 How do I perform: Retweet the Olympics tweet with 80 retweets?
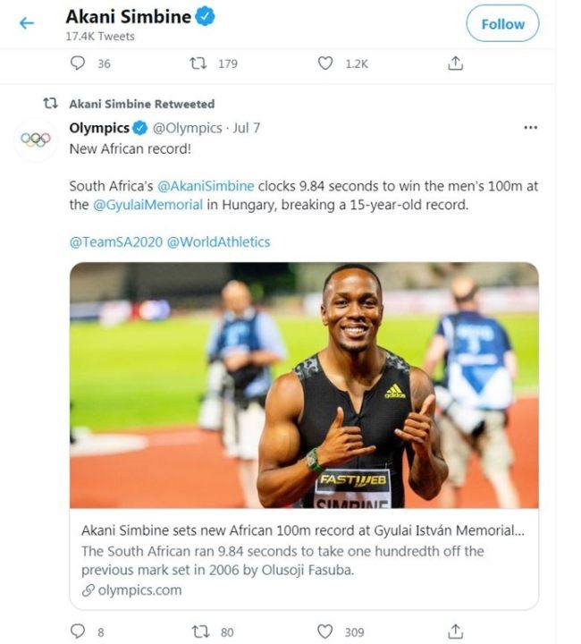[200, 631]
